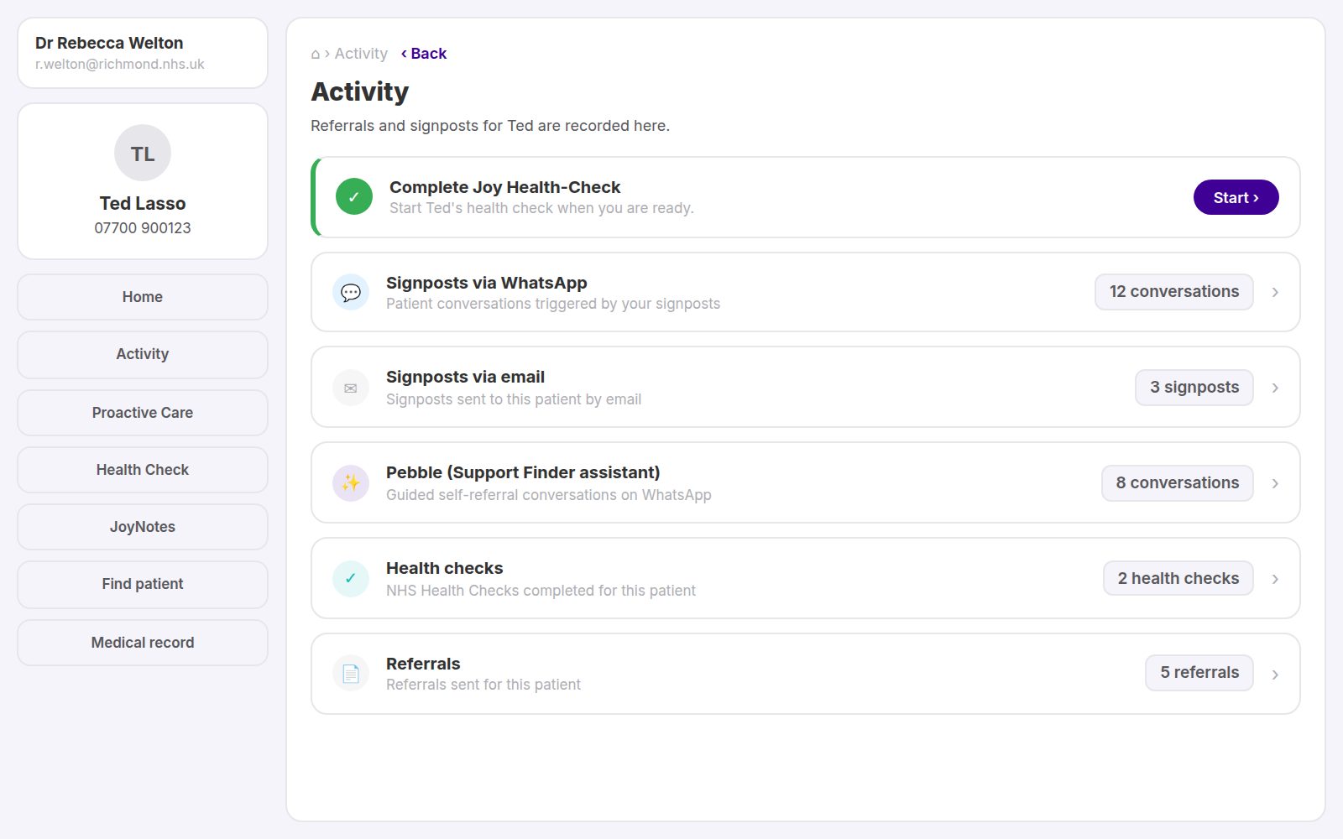
Task: Click the Ted Lasso patient name
Action: (x=143, y=203)
